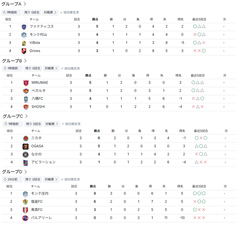Screen dimensions: 239x225
Task: Expand the グループB heading chevron
Action: 25,61
